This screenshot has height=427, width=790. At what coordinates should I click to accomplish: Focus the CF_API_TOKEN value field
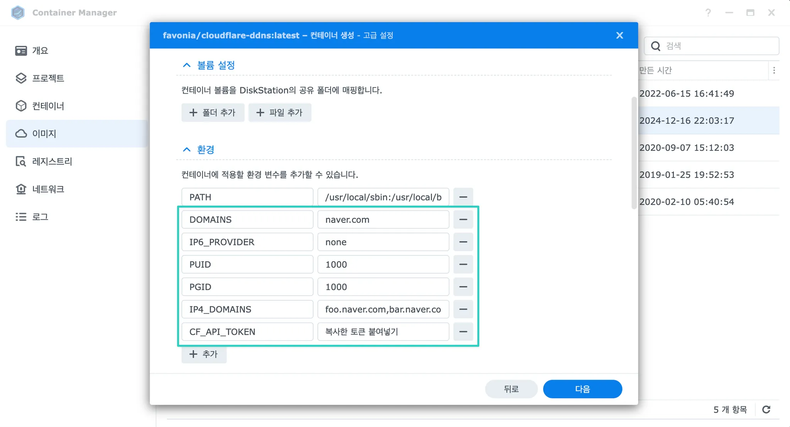point(383,332)
